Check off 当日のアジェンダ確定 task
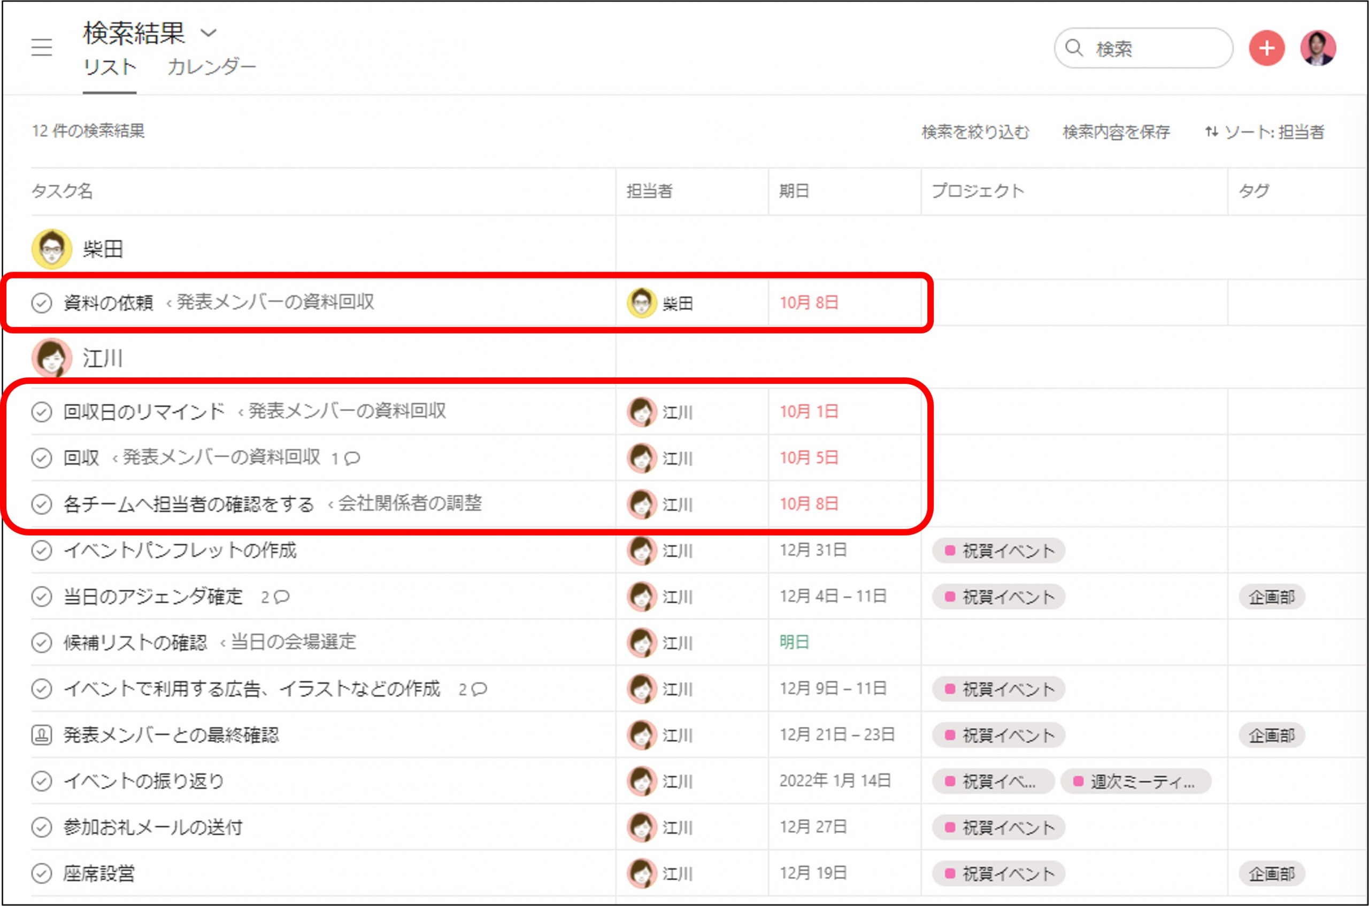Screen dimensions: 1369x906 (x=42, y=597)
